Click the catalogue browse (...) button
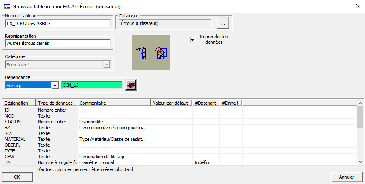 tap(223, 23)
